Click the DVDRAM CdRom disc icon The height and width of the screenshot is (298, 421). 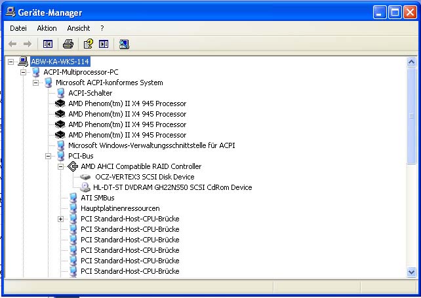(x=85, y=187)
